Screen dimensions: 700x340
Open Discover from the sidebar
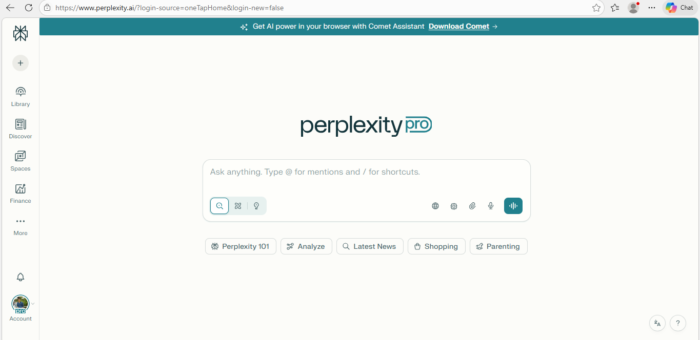coord(20,128)
